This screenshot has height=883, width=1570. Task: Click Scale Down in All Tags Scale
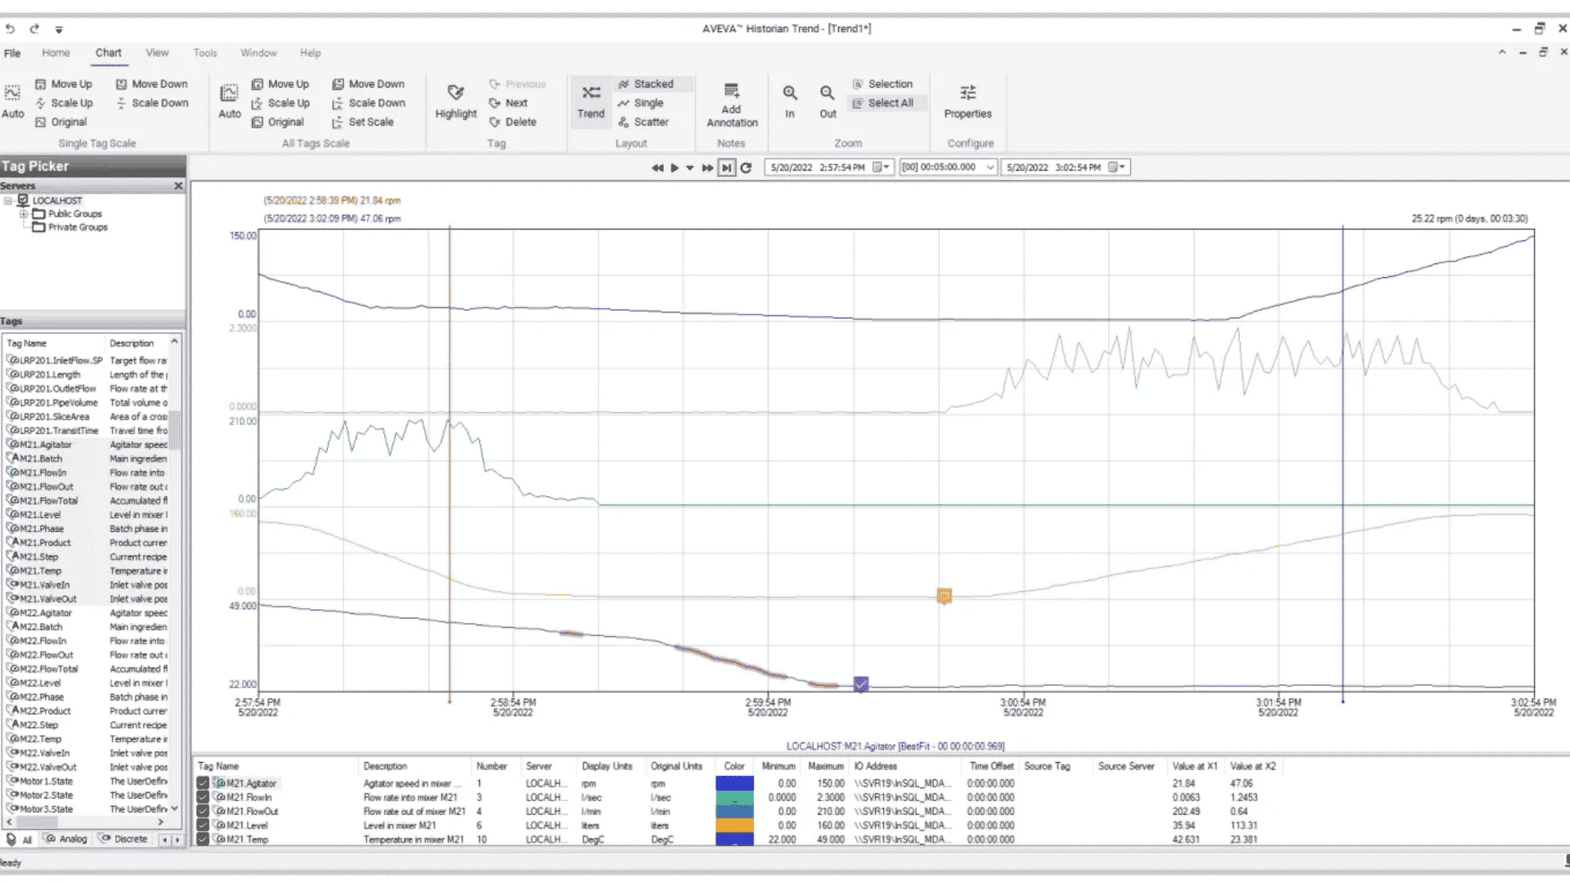pos(368,103)
